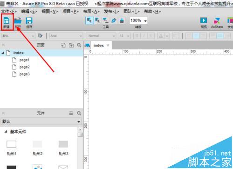Search widgets with magnifier icon
The image size is (233, 169).
[79, 113]
